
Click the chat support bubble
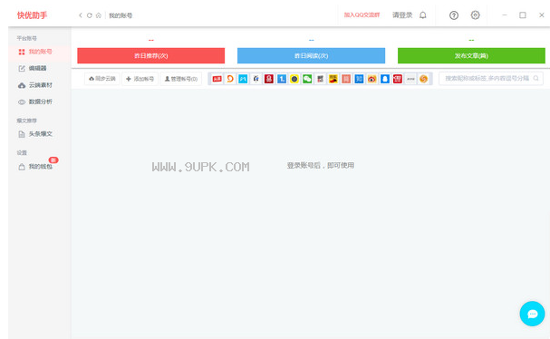click(x=532, y=314)
